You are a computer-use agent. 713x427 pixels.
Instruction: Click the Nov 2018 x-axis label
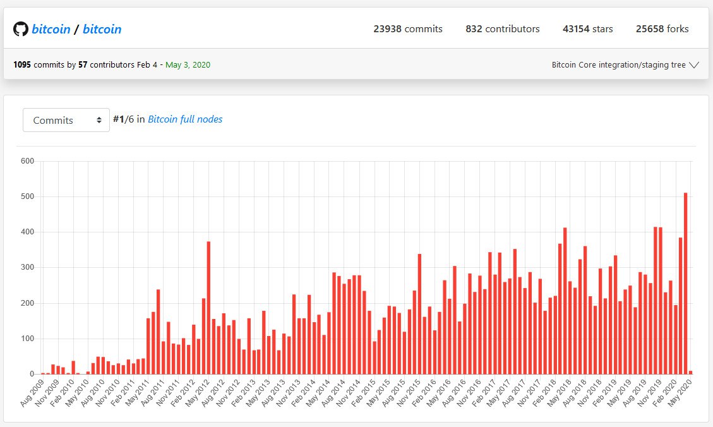coord(589,392)
